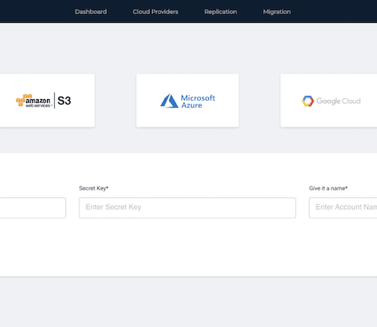
Task: Select the Amazon S3 provider card
Action: click(47, 101)
